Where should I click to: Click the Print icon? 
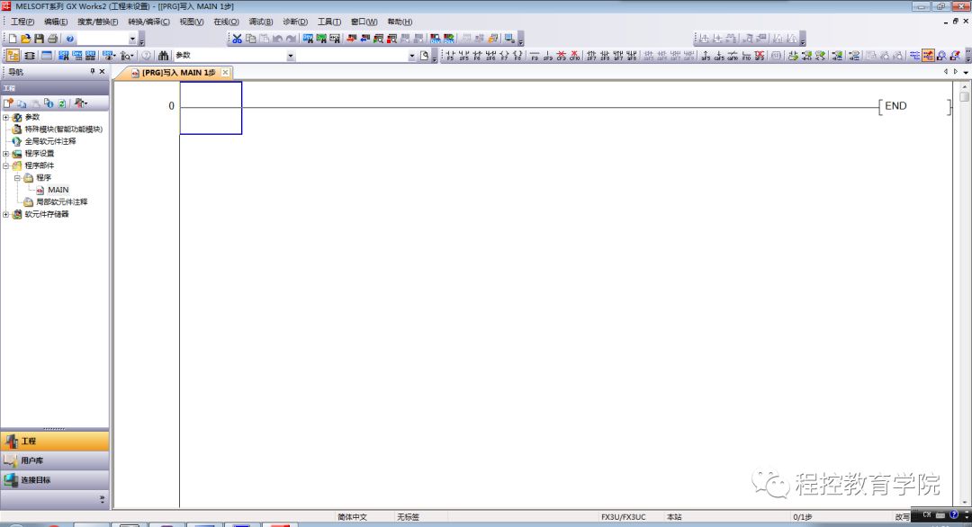coord(53,39)
